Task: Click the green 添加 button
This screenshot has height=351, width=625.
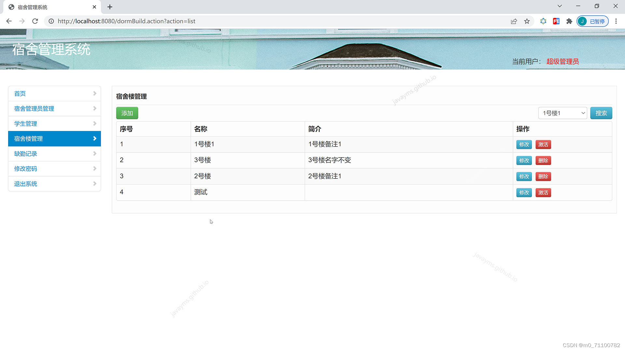Action: click(x=127, y=113)
